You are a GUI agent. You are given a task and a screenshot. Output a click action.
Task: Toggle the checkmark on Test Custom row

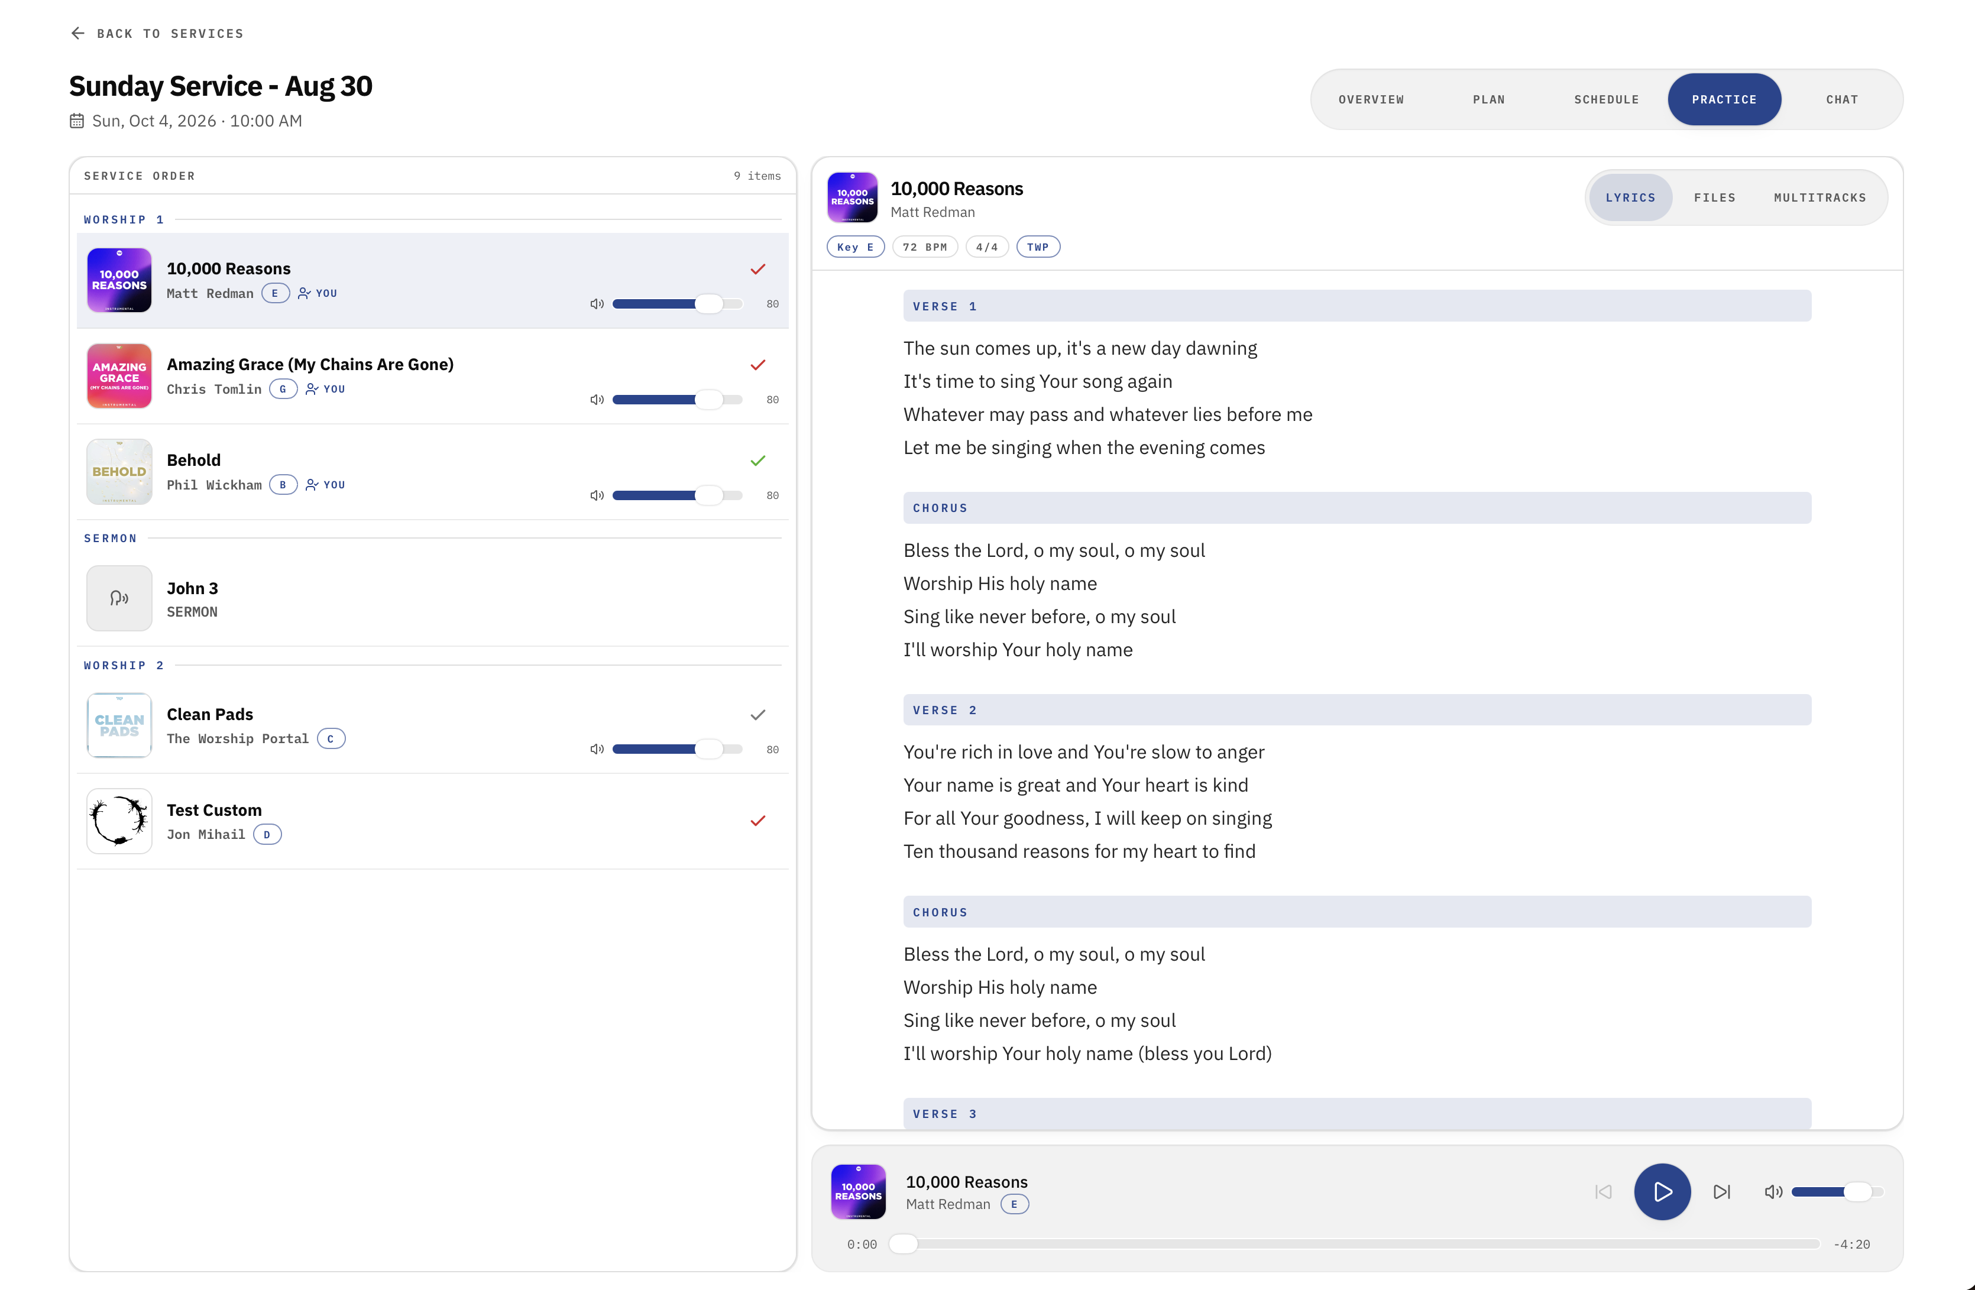pos(757,821)
